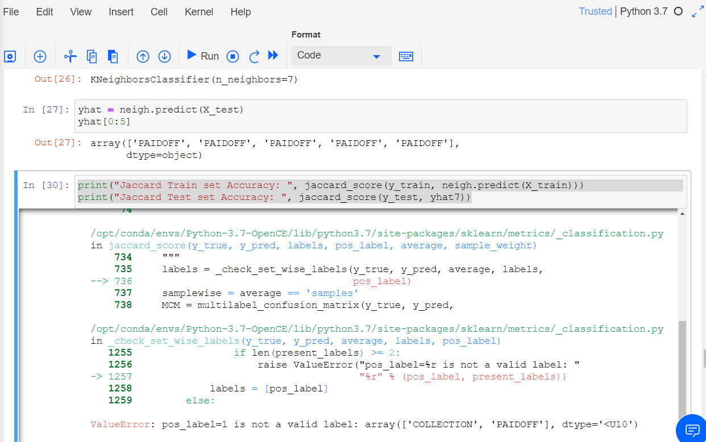Restart the kernel with restart icon
Screen dimensions: 706x442
click(x=254, y=56)
